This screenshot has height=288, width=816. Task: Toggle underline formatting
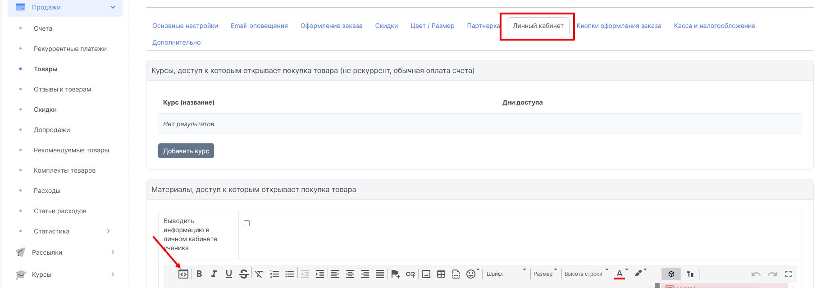pos(229,274)
